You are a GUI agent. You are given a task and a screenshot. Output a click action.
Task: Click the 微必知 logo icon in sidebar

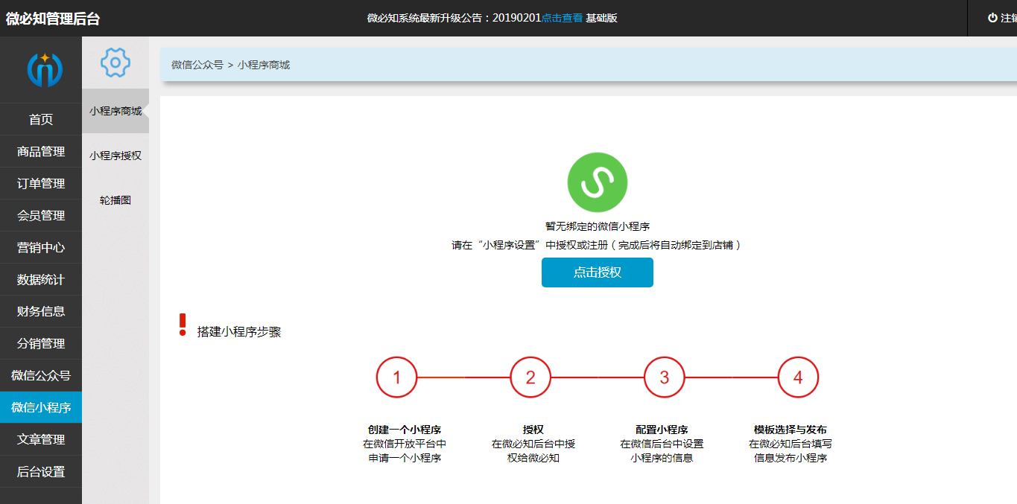click(x=40, y=68)
